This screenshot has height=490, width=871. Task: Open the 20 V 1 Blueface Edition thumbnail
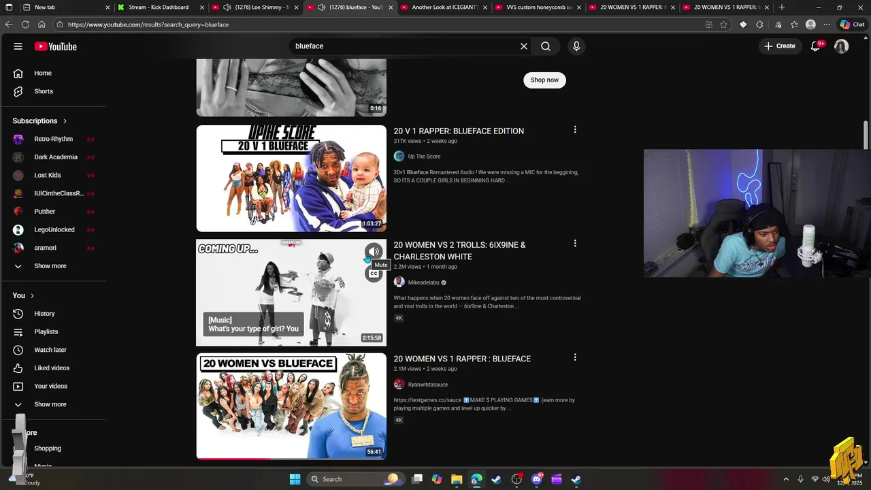(291, 178)
